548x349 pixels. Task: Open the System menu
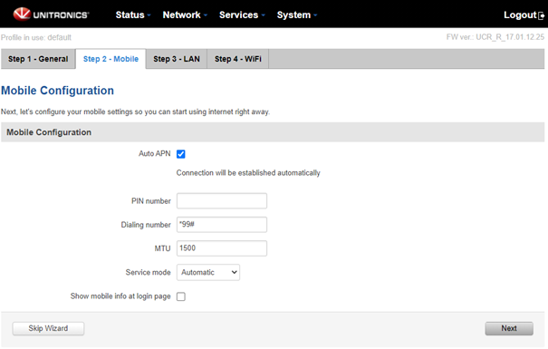click(x=297, y=15)
